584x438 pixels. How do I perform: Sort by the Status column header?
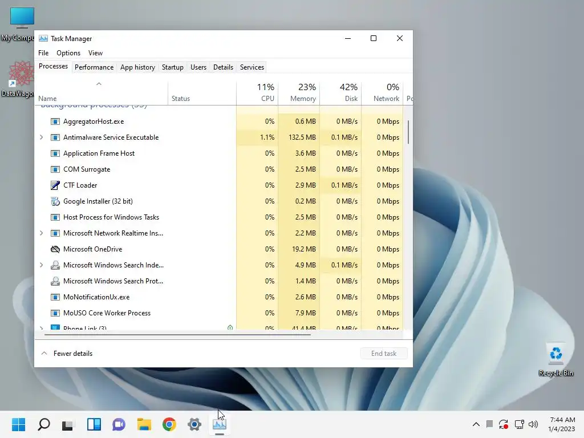pyautogui.click(x=202, y=93)
